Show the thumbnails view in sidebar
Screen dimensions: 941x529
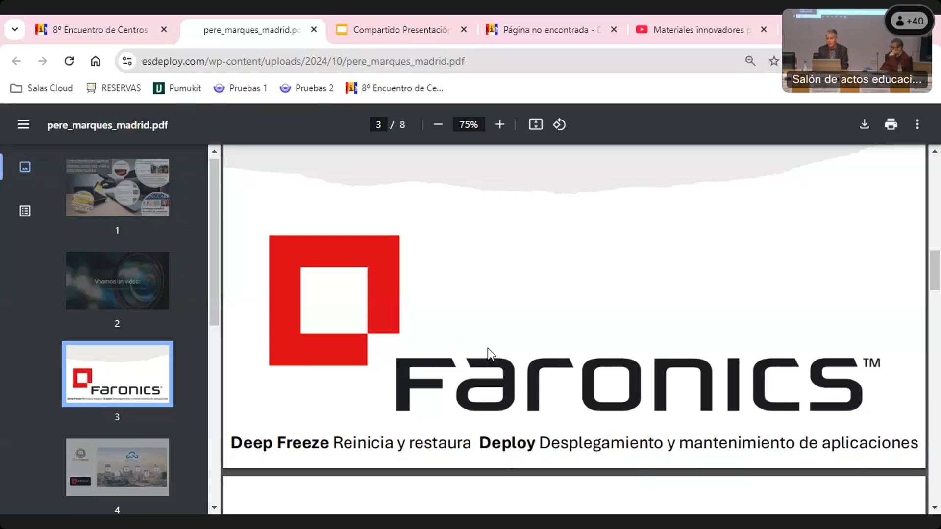click(x=25, y=167)
